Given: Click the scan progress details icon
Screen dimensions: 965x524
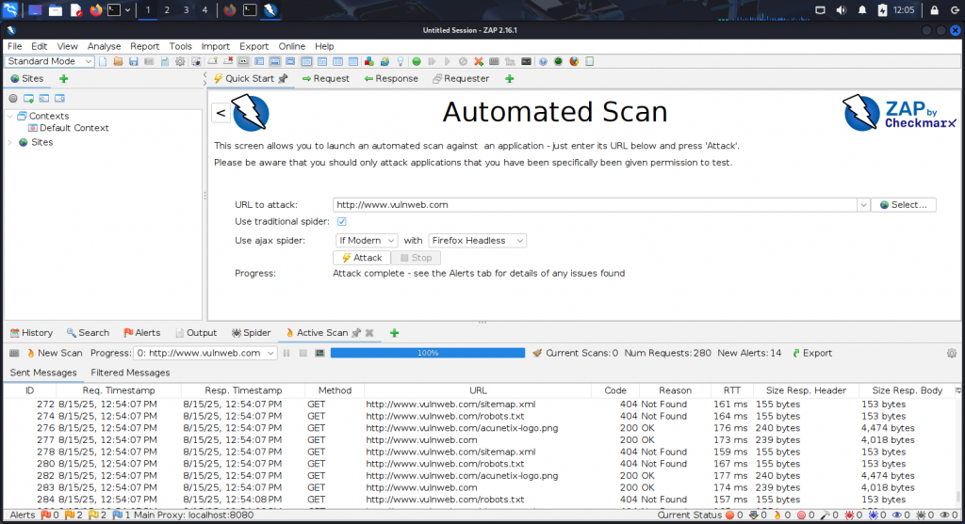Looking at the screenshot, I should point(319,353).
